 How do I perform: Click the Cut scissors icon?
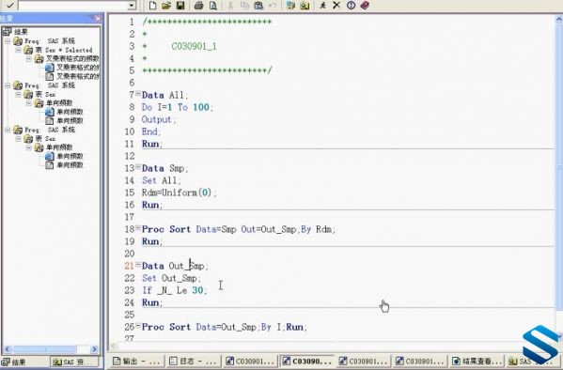pos(230,6)
